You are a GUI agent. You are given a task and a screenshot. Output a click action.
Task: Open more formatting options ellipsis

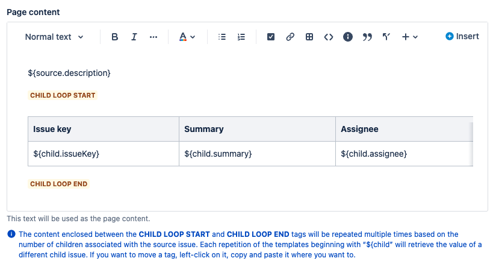(153, 37)
